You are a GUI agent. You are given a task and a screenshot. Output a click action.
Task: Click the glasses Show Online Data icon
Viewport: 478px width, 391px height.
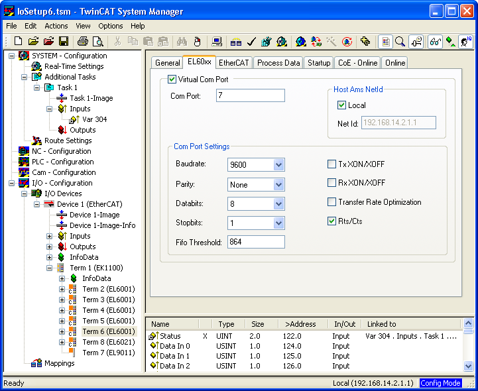point(435,41)
